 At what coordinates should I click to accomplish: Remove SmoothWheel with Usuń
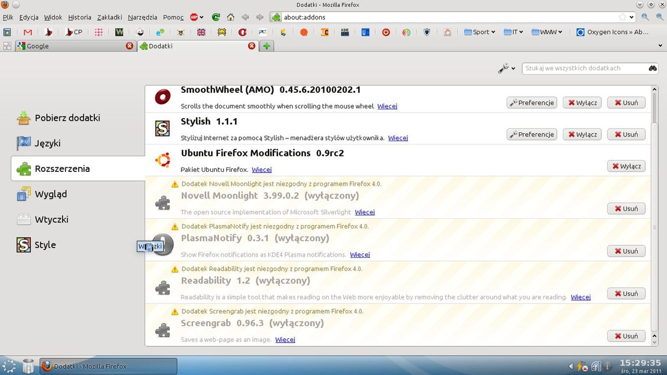click(626, 103)
